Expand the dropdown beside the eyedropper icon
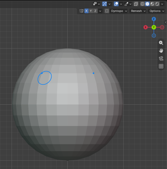Viewport: 167px width, 169px height. pos(130,4)
